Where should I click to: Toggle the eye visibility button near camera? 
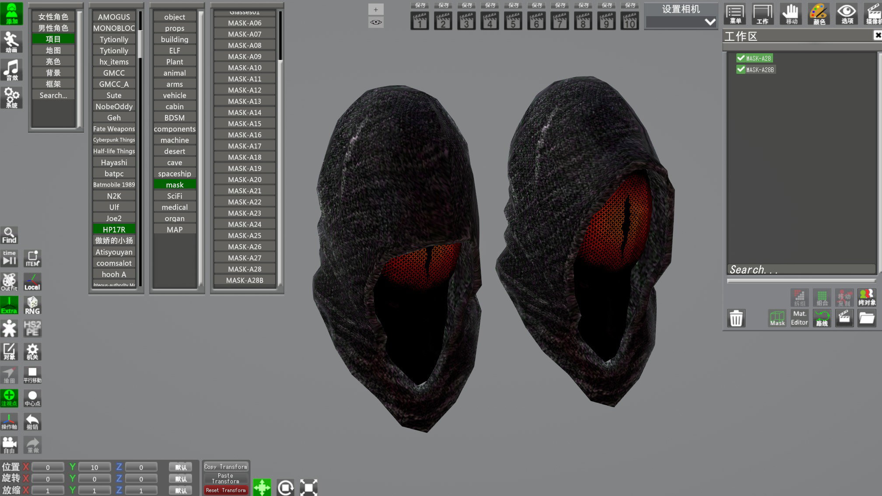tap(376, 22)
